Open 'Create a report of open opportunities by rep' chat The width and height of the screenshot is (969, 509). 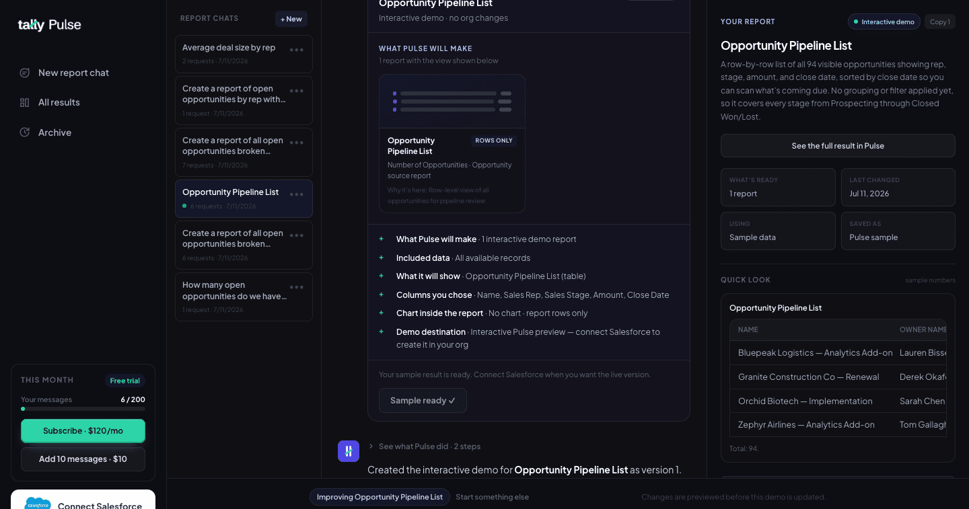click(244, 100)
